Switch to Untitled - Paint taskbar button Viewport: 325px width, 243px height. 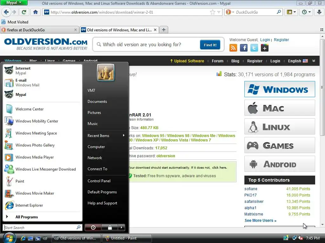point(127,238)
